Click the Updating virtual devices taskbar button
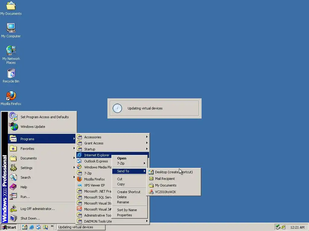 (81, 227)
